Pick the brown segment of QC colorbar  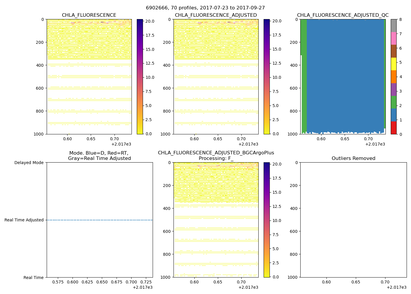coord(393,51)
